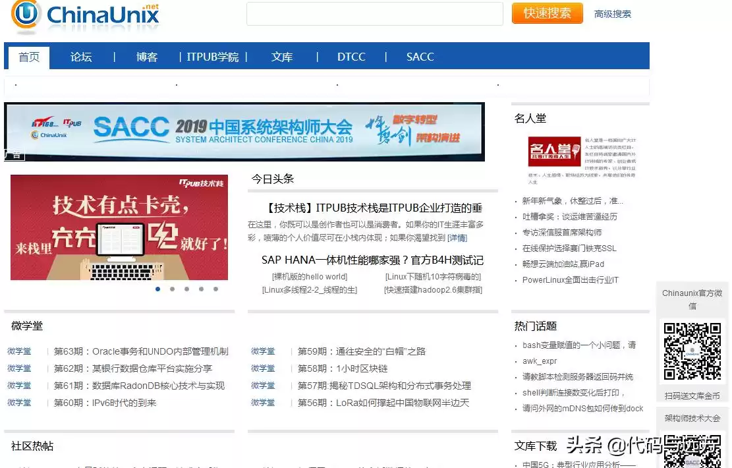Open the 第58期：1小时区块链 lecture link
Image resolution: width=732 pixels, height=468 pixels.
[x=345, y=368]
